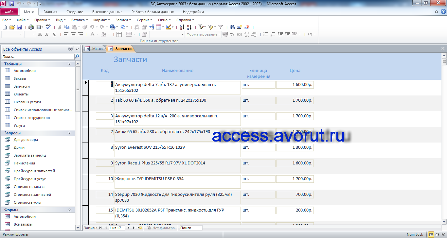Click the delete record icon with red X
447x238 pixels.
click(x=247, y=27)
